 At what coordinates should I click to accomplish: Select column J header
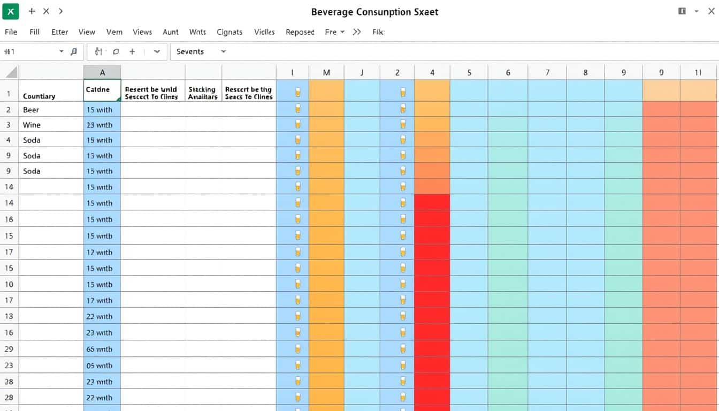362,72
